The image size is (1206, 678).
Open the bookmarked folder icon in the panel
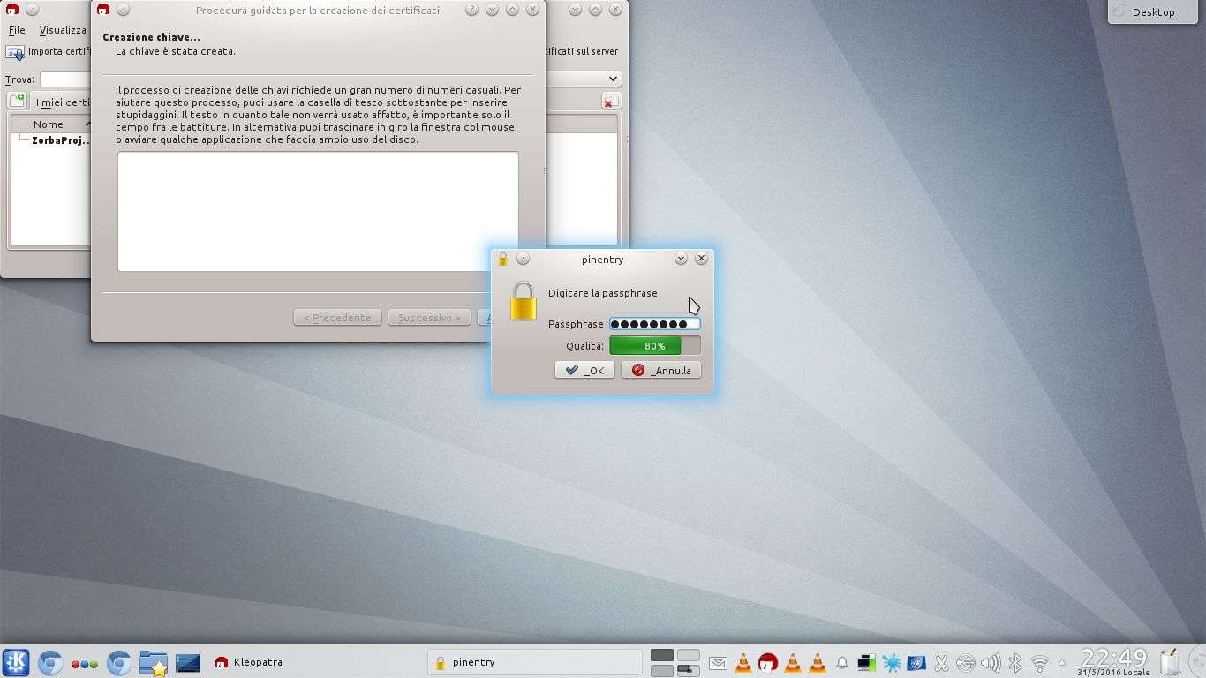(154, 662)
